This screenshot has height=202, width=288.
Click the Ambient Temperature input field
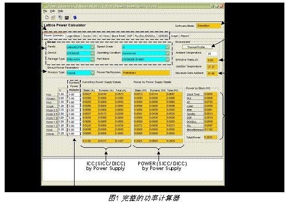pos(212,54)
